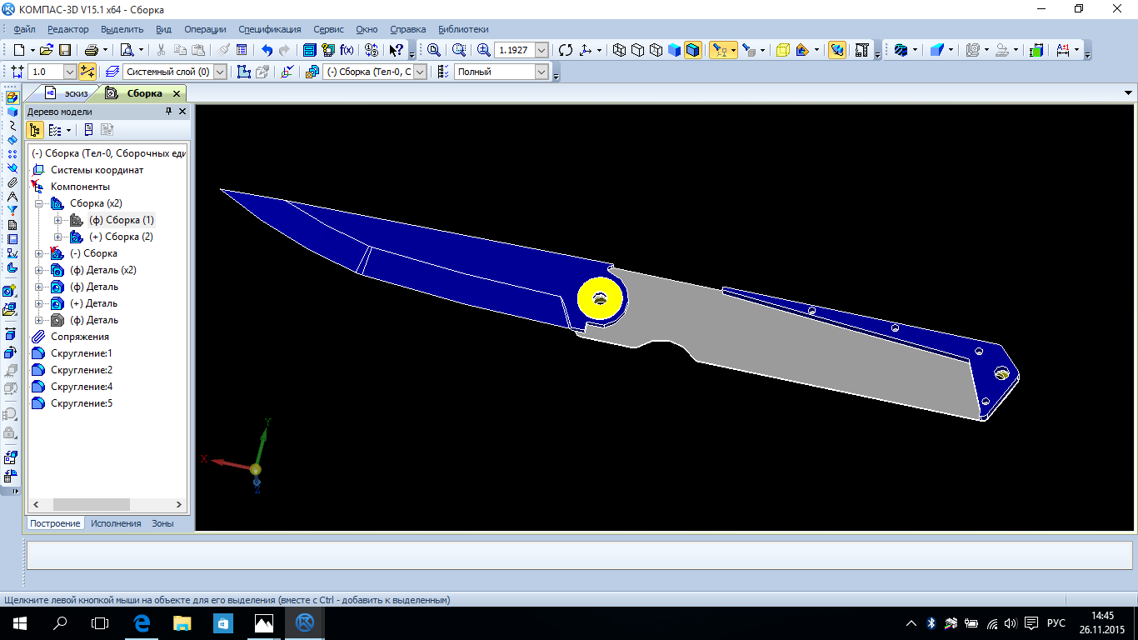This screenshot has height=640, width=1138.
Task: Click the Undo arrow icon
Action: tap(267, 50)
